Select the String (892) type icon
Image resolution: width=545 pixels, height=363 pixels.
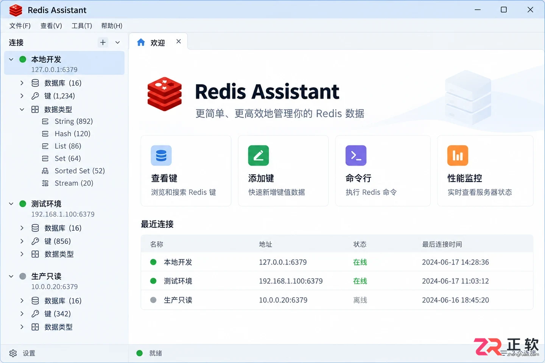[45, 121]
